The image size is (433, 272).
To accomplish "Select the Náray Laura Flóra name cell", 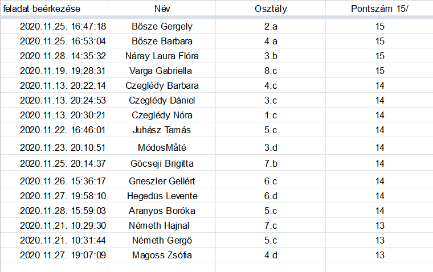I will click(x=162, y=56).
